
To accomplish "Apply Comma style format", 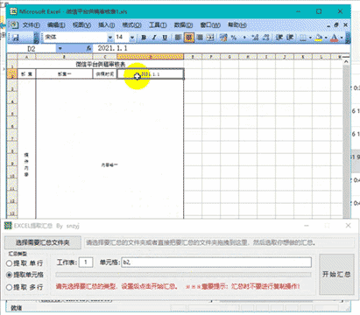I will pos(244,38).
